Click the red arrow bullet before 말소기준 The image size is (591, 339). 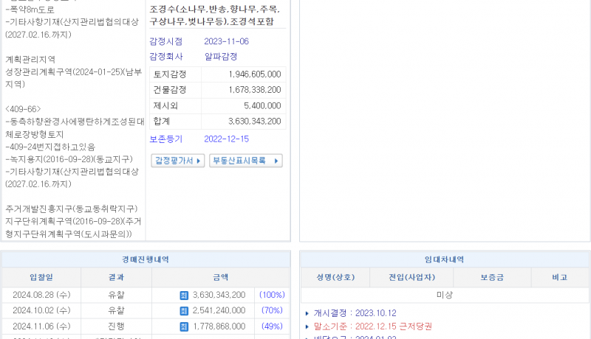(x=307, y=326)
